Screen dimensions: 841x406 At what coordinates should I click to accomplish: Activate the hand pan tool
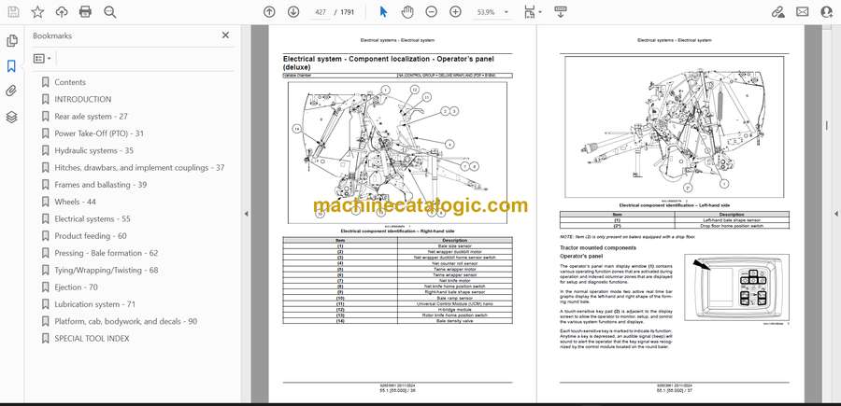(407, 12)
